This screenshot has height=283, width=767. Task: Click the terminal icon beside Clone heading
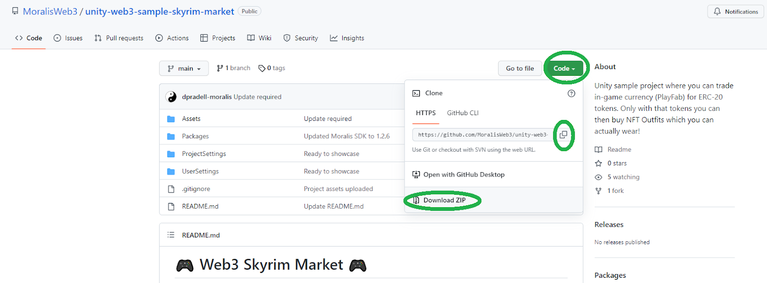[416, 94]
